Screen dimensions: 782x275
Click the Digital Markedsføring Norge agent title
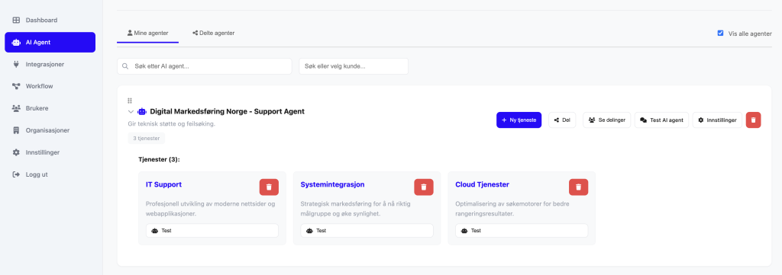(x=227, y=111)
